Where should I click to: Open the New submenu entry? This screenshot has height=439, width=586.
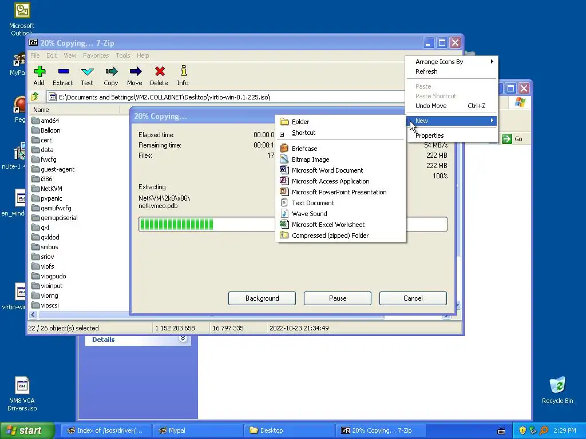(x=452, y=121)
